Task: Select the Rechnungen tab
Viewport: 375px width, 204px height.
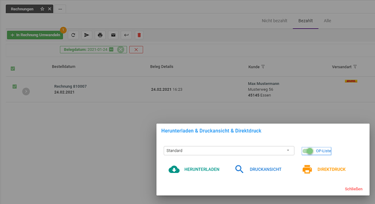Action: point(22,9)
